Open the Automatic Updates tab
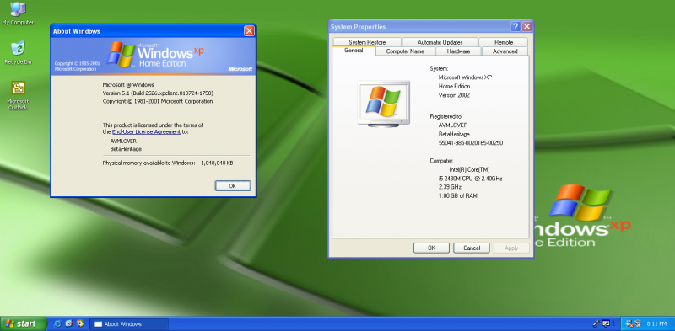675x331 pixels. point(440,42)
